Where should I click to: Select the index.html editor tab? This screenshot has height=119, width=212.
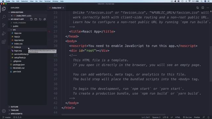[56, 8]
